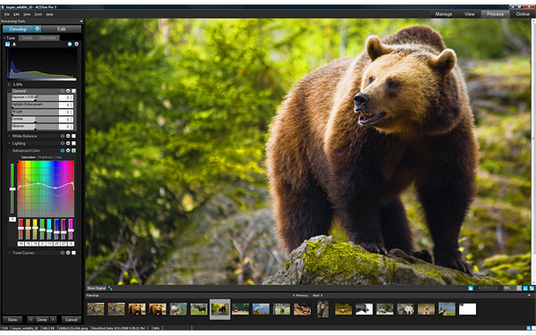Switch to the View mode tab

point(469,14)
